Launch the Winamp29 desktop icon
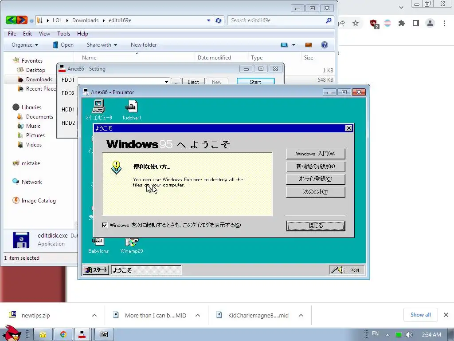Screen dimensions: 454x341 coord(132,246)
